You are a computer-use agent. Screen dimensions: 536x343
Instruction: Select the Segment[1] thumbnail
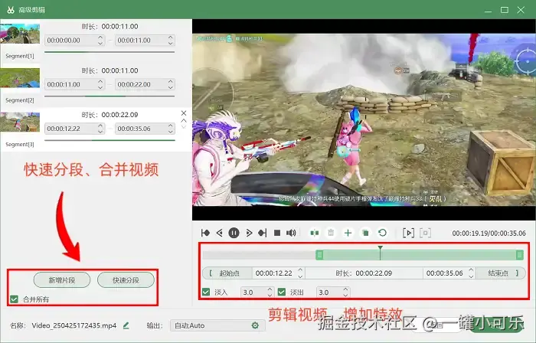click(20, 33)
